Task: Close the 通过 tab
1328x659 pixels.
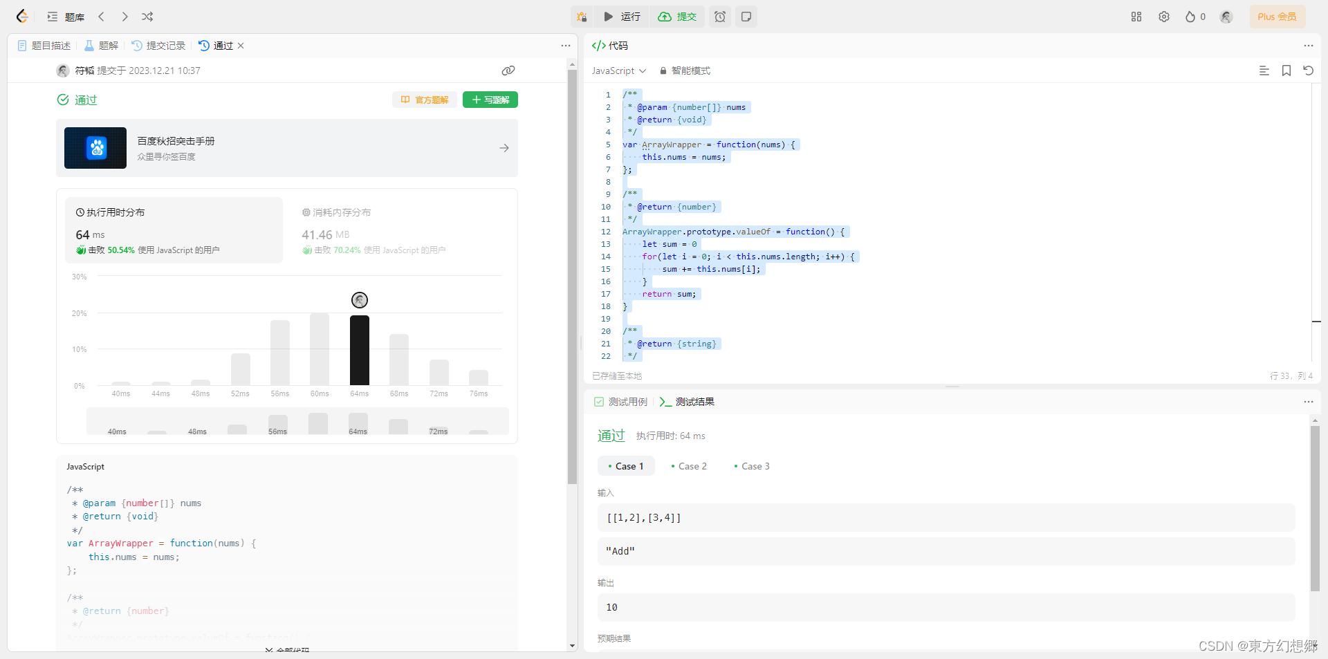Action: pyautogui.click(x=241, y=46)
